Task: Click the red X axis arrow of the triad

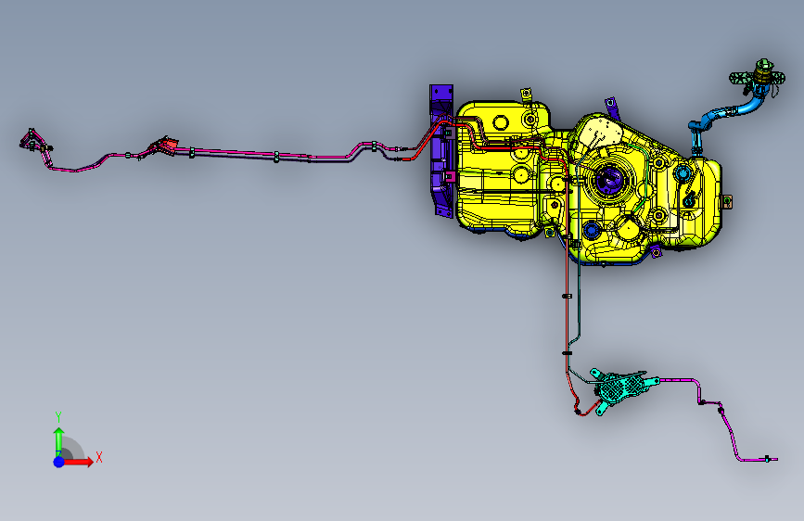Action: point(79,462)
